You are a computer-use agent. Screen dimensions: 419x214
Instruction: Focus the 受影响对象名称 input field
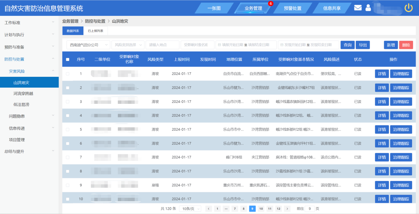click(198, 45)
